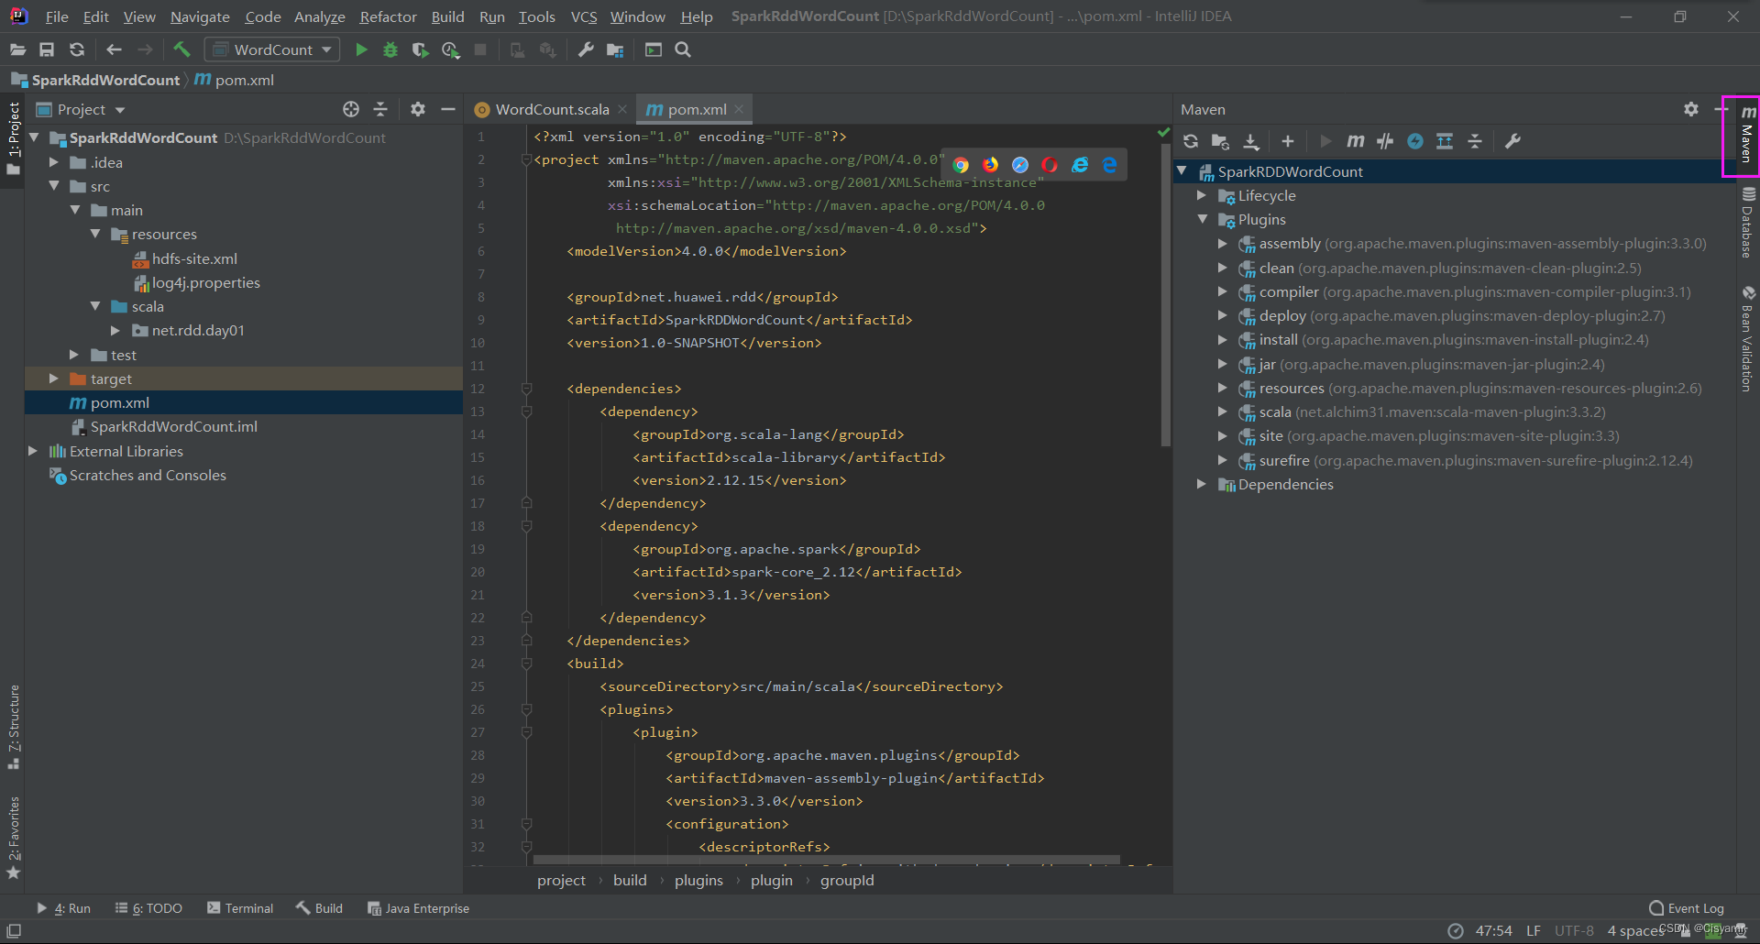Open Project Structure icon in toolbar

click(x=615, y=49)
